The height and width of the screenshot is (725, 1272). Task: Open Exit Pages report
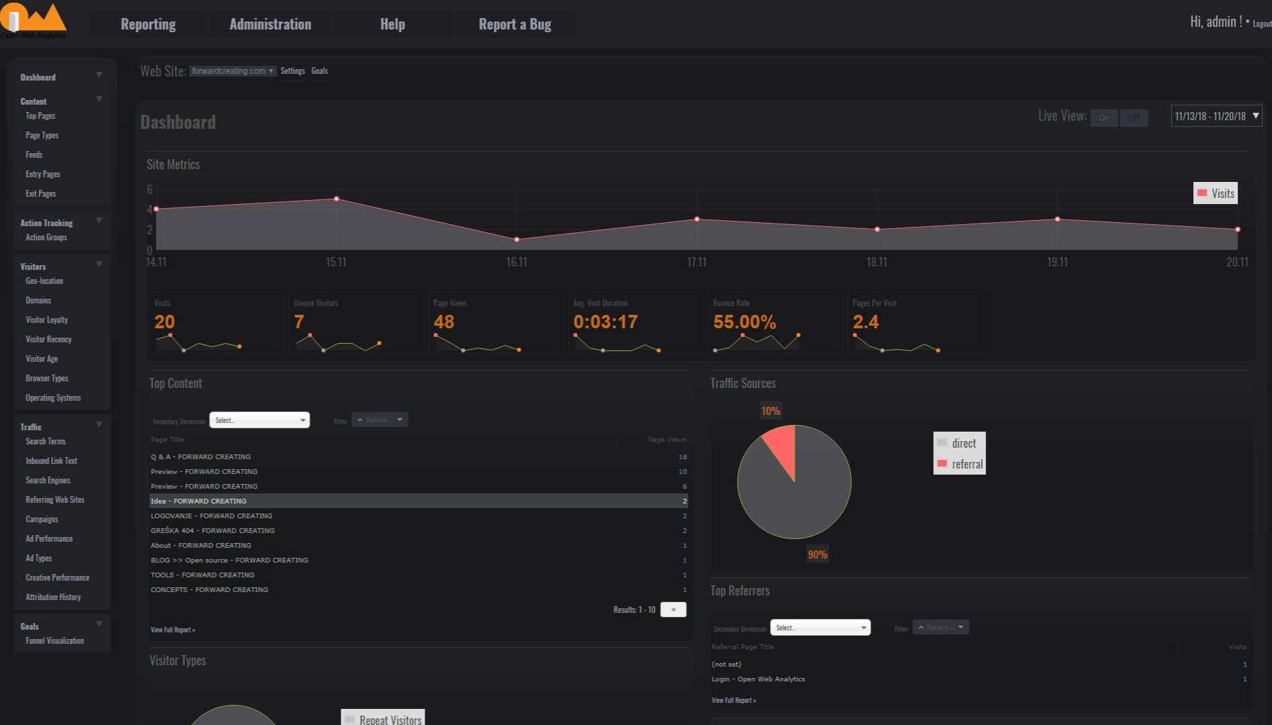pyautogui.click(x=41, y=194)
